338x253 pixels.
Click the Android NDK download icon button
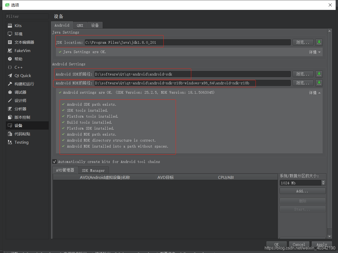point(319,83)
